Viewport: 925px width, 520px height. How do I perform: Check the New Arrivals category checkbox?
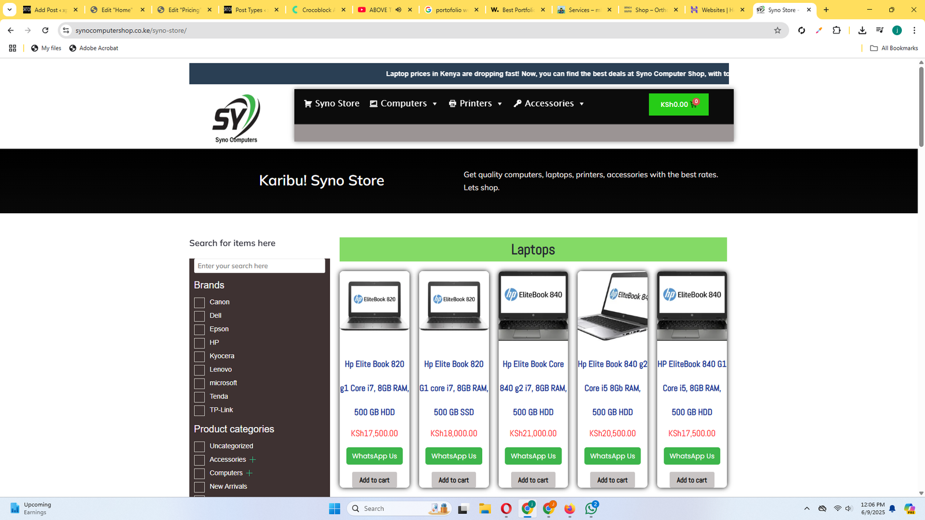point(199,487)
